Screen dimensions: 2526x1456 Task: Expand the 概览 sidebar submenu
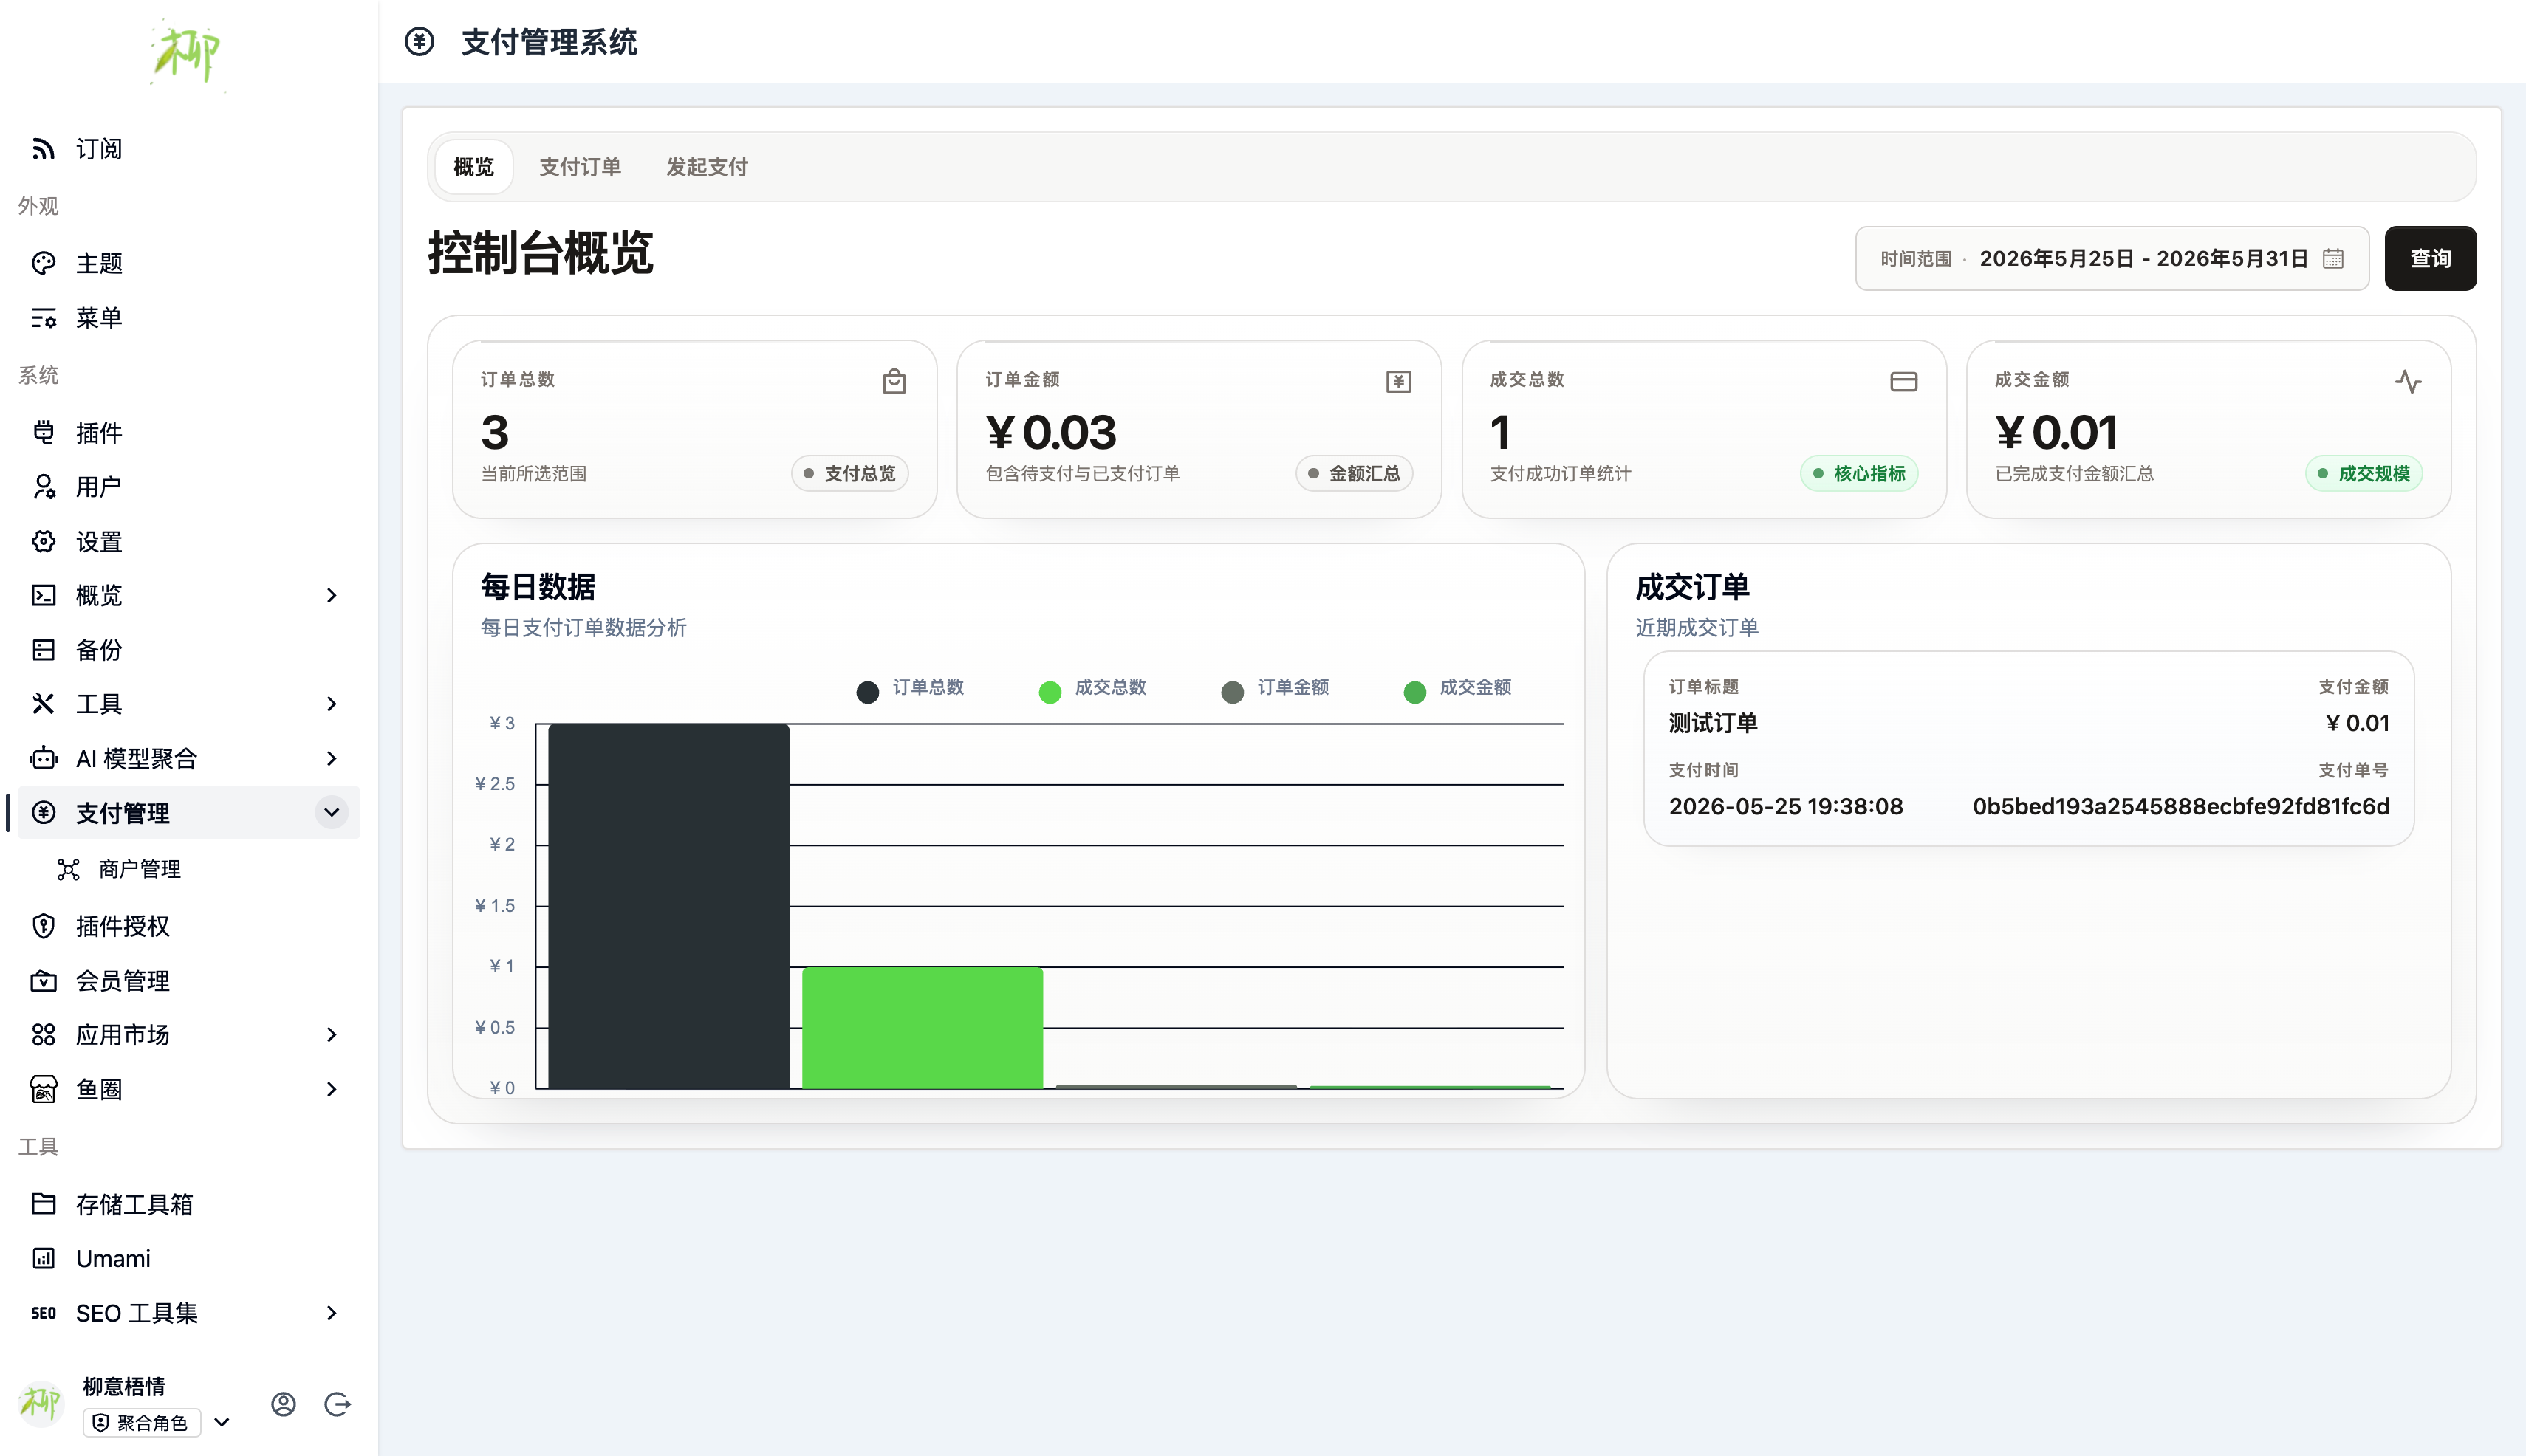[332, 595]
